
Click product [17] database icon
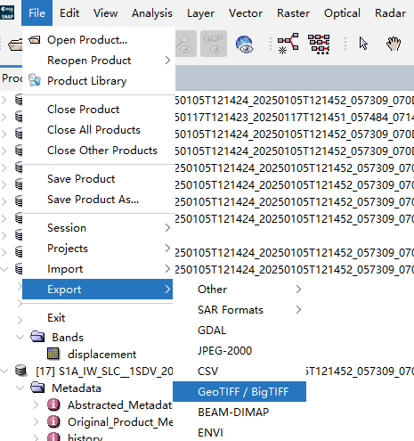pyautogui.click(x=20, y=371)
